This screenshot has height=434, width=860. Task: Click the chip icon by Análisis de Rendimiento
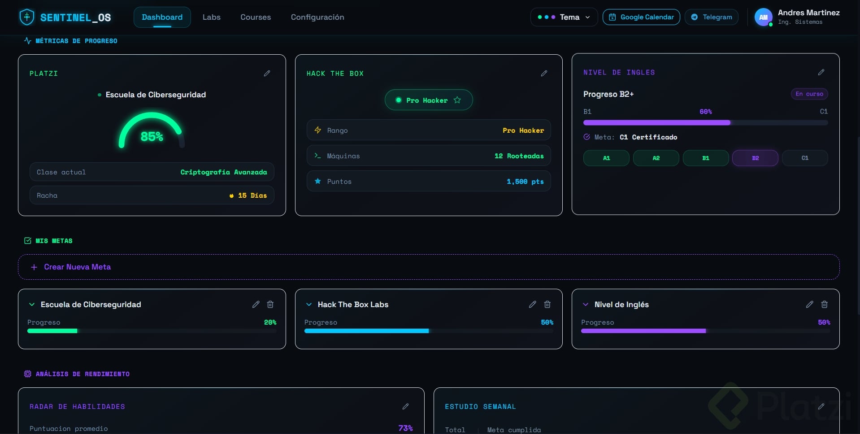point(27,374)
